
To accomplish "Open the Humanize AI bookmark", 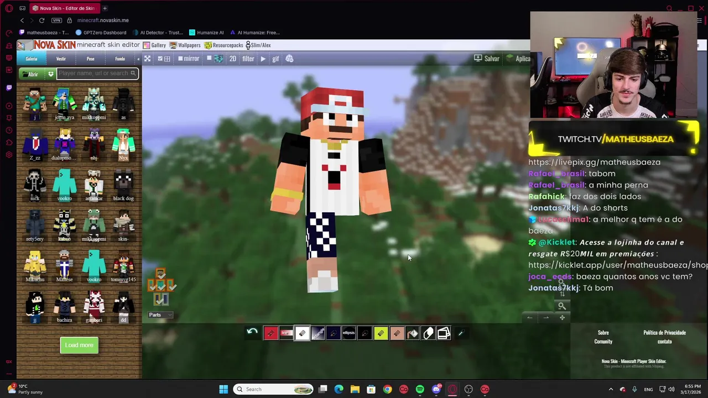I will [206, 33].
